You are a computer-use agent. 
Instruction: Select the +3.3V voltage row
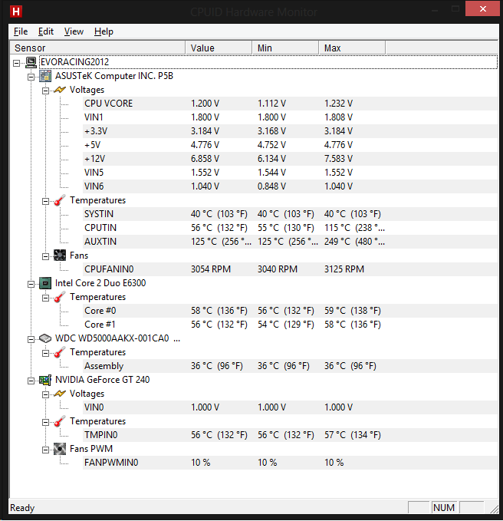click(290, 131)
